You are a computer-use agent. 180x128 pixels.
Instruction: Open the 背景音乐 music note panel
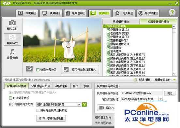click(x=12, y=54)
